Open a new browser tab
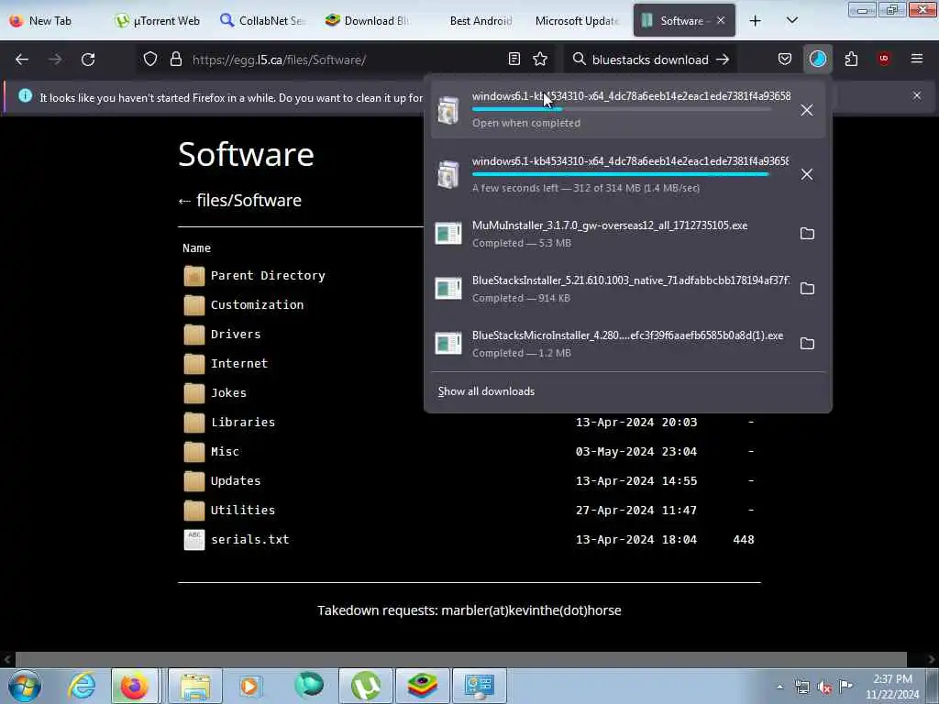This screenshot has height=704, width=939. [756, 20]
